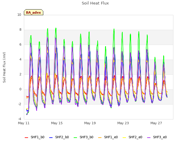Click the May 19 x-axis label
This screenshot has width=191, height=143.
click(x=90, y=123)
